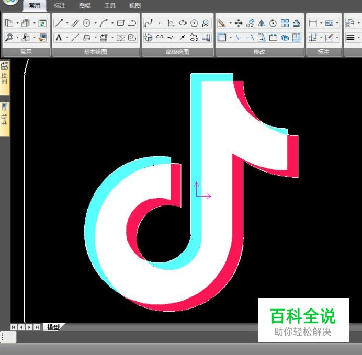
Task: Select the Centerline tool
Action: point(75,37)
